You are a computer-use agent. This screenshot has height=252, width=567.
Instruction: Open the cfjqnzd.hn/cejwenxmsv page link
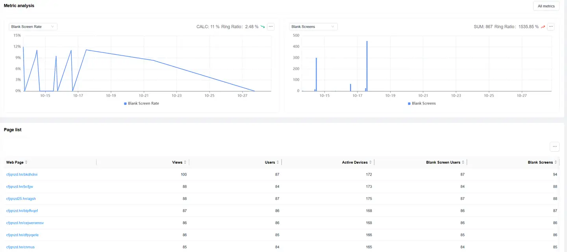tap(25, 223)
